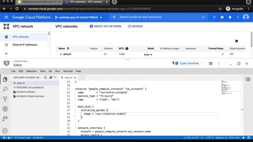Open the column display options icon
Image resolution: width=253 pixels, height=142 pixels.
(x=236, y=41)
